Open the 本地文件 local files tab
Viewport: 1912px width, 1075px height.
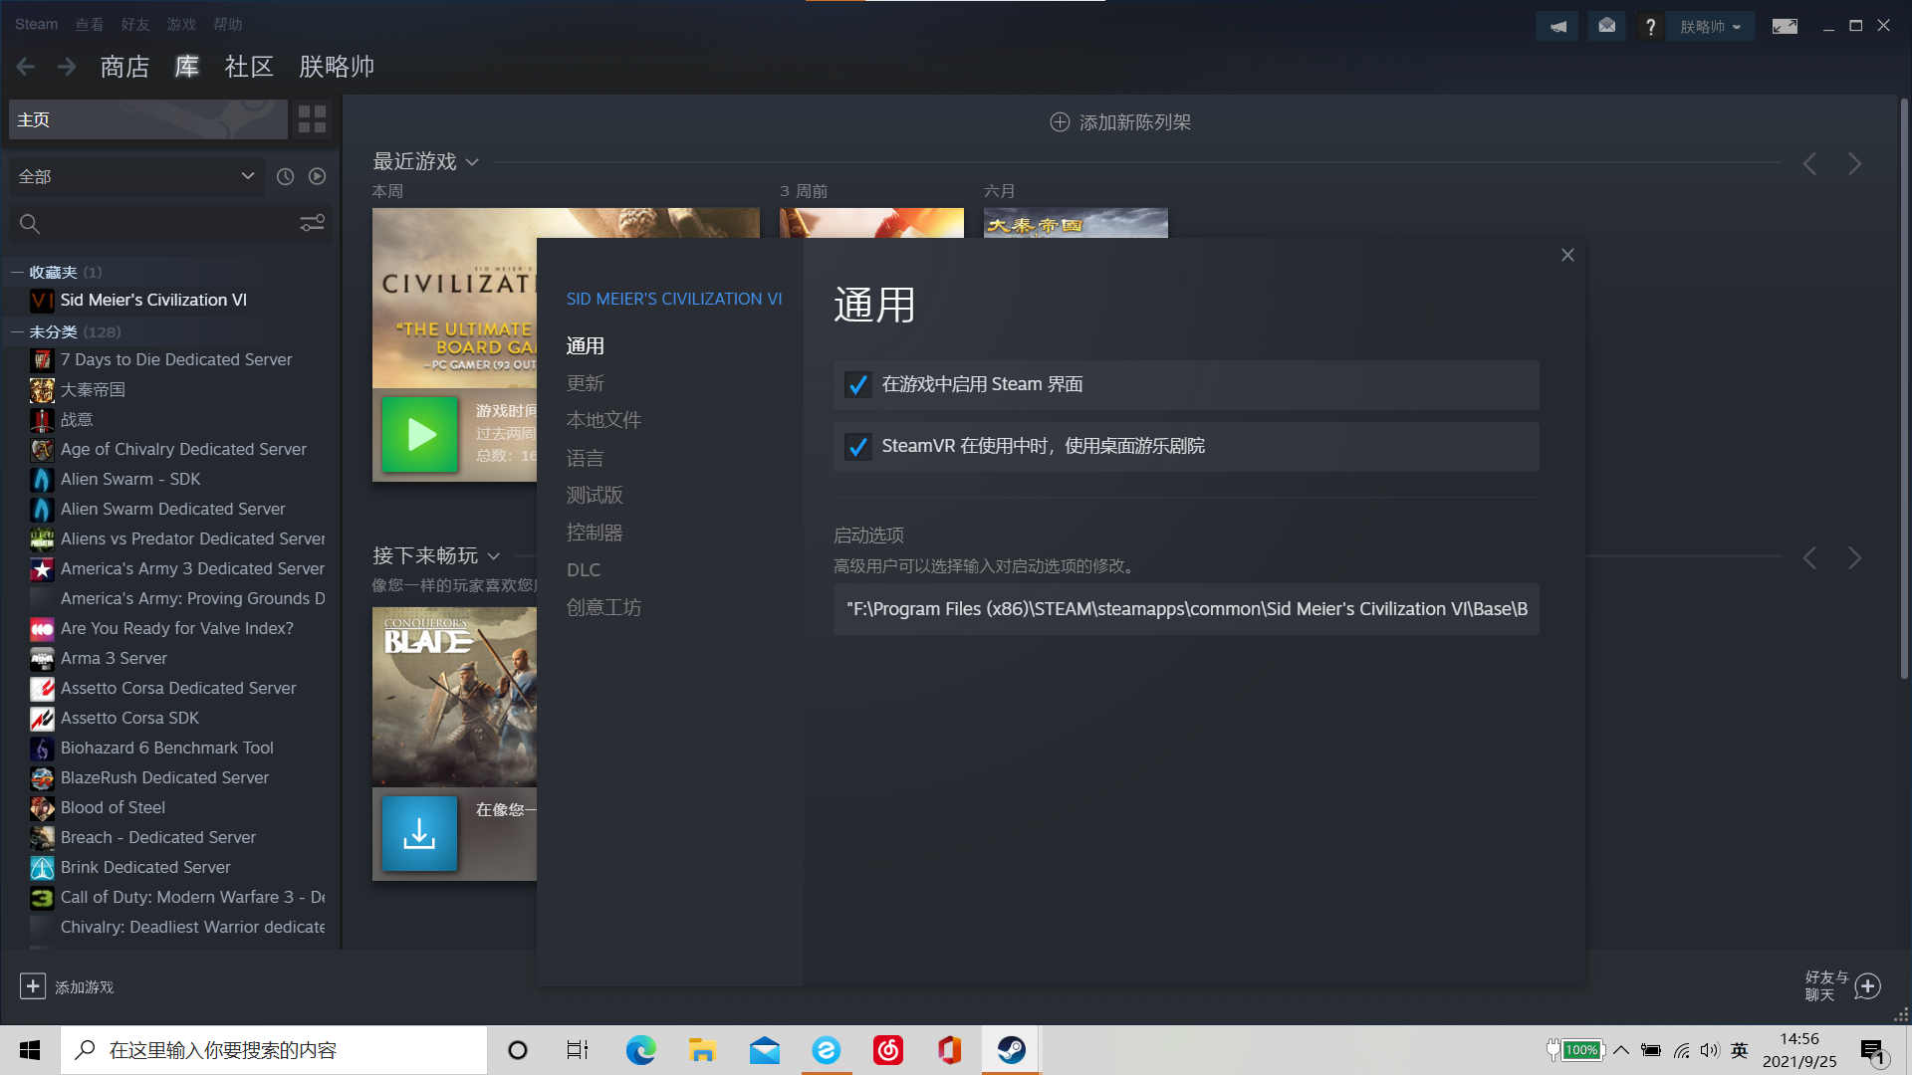coord(603,420)
